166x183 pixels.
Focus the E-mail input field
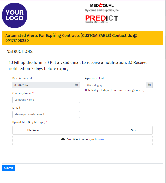[46, 115]
